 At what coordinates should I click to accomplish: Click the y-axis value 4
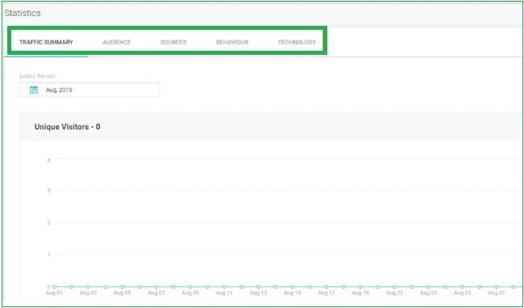[49, 160]
